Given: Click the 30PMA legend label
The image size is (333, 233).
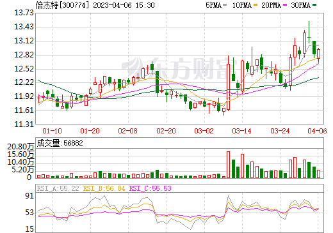Looking at the screenshot, I should coord(300,5).
